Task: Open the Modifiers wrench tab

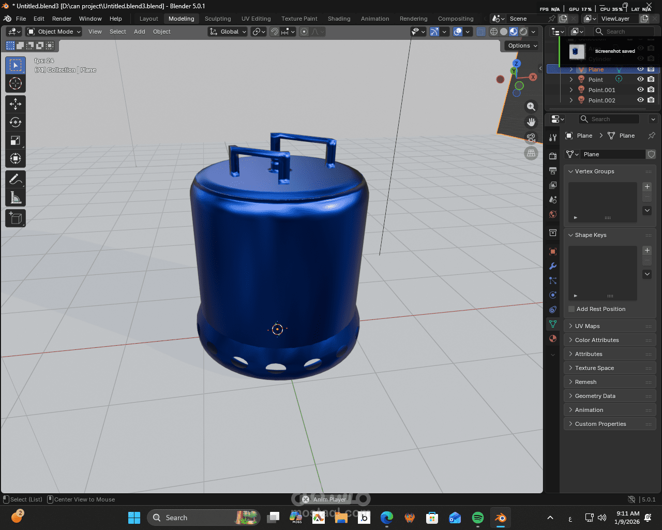Action: click(x=553, y=266)
